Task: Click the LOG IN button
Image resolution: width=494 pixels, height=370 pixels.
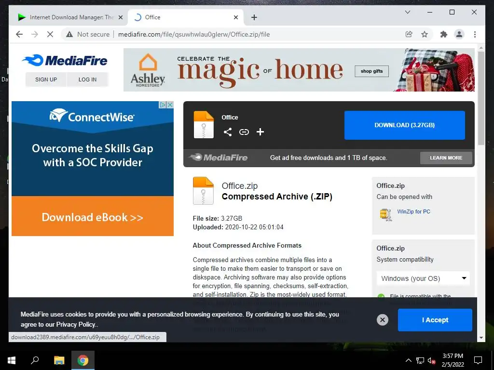Action: click(x=88, y=79)
